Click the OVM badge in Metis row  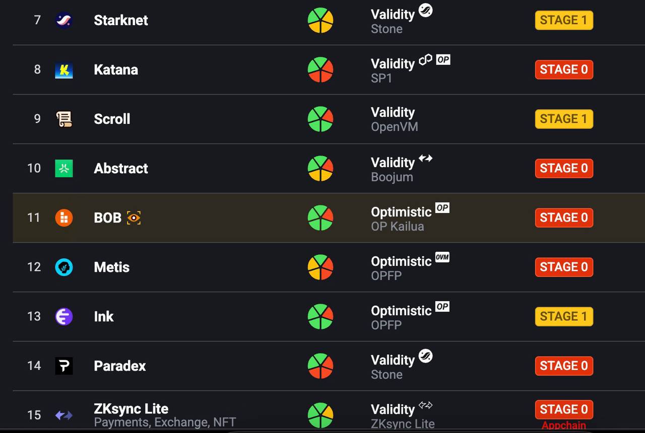(x=442, y=257)
